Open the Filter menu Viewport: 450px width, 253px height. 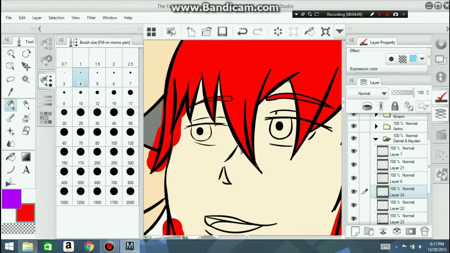[x=91, y=18]
